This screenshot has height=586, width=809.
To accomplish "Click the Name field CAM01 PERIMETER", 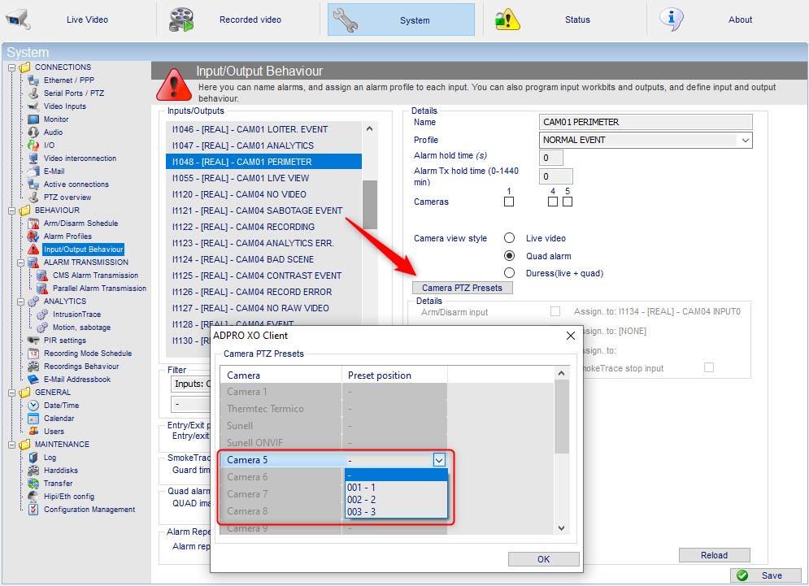I will tap(646, 122).
